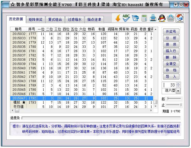
Task: Open the 选六型 dropdown list
Action: pyautogui.click(x=178, y=91)
